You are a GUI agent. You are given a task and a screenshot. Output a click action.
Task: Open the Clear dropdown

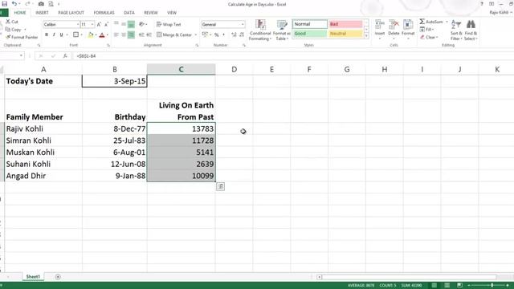click(429, 38)
